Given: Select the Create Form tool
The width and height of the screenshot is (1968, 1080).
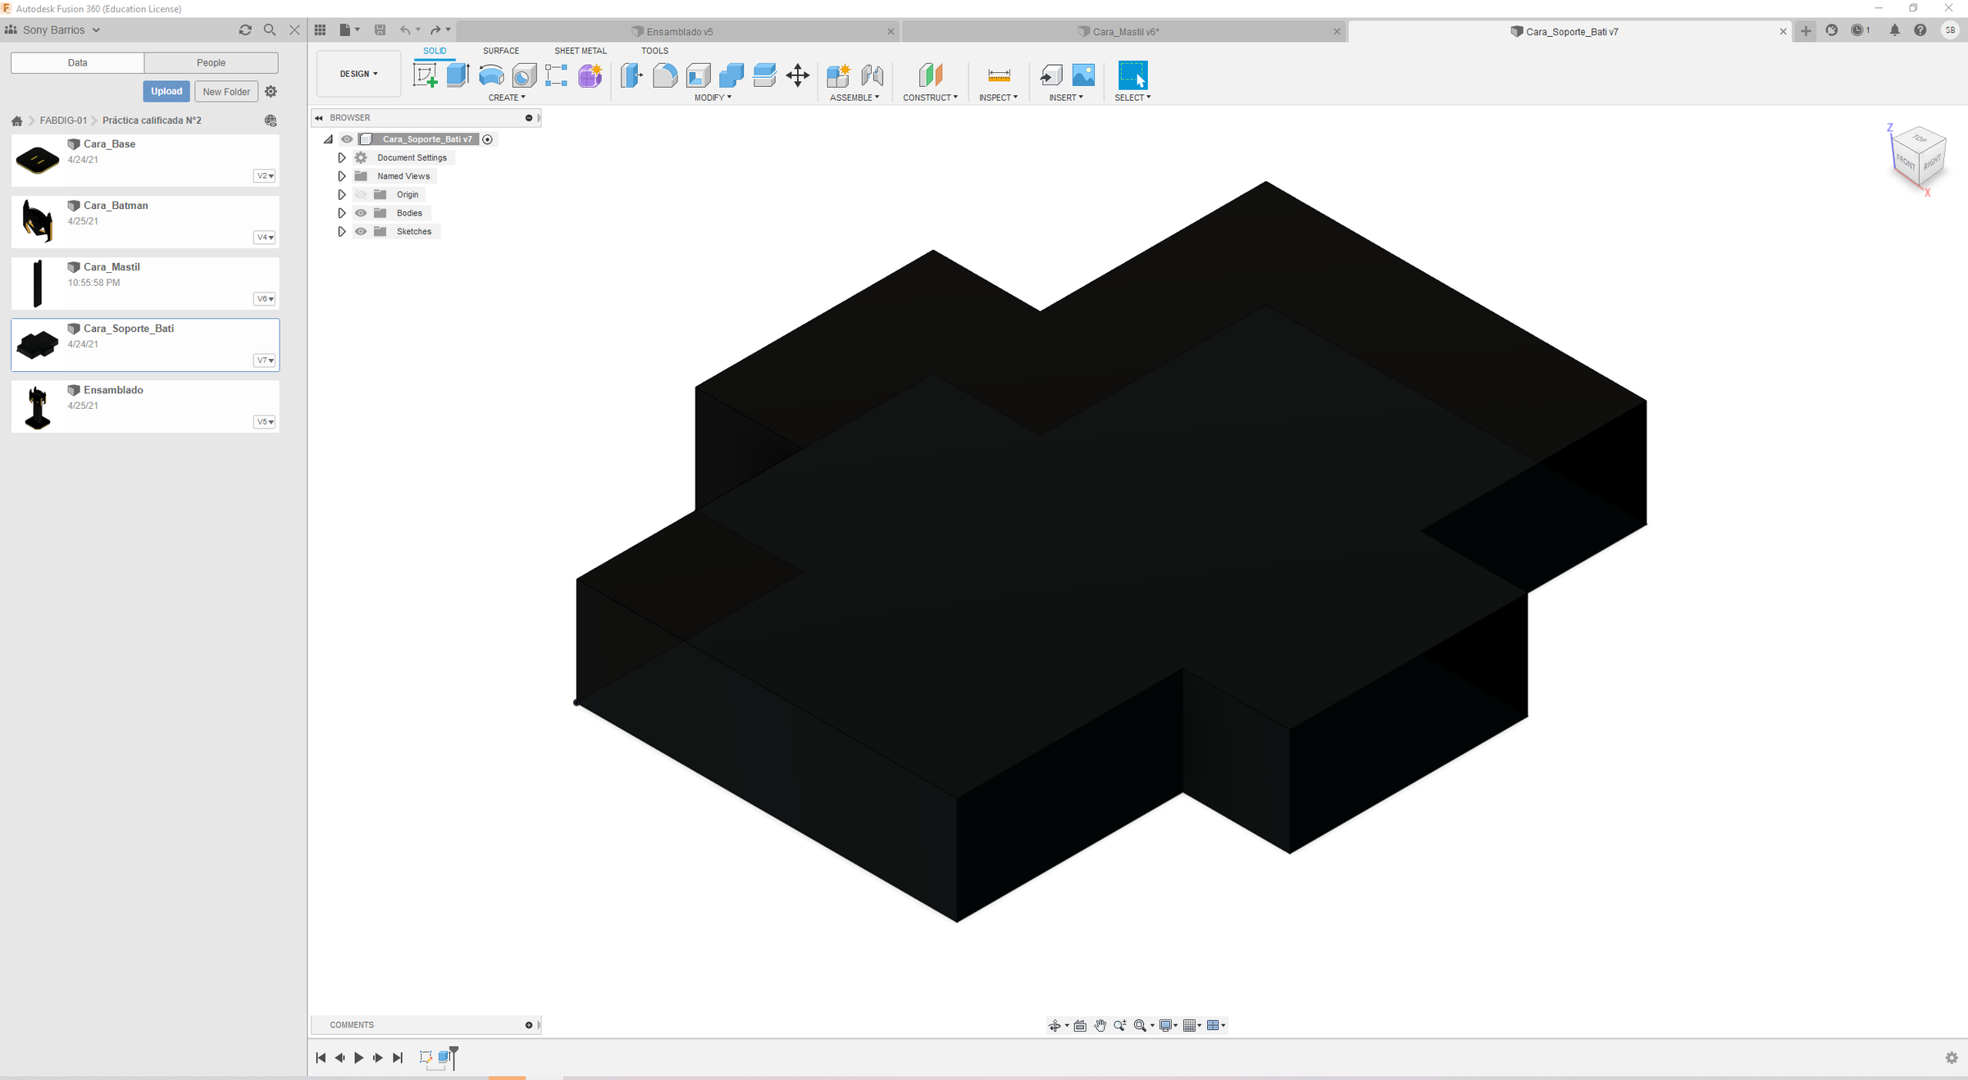Looking at the screenshot, I should point(590,75).
